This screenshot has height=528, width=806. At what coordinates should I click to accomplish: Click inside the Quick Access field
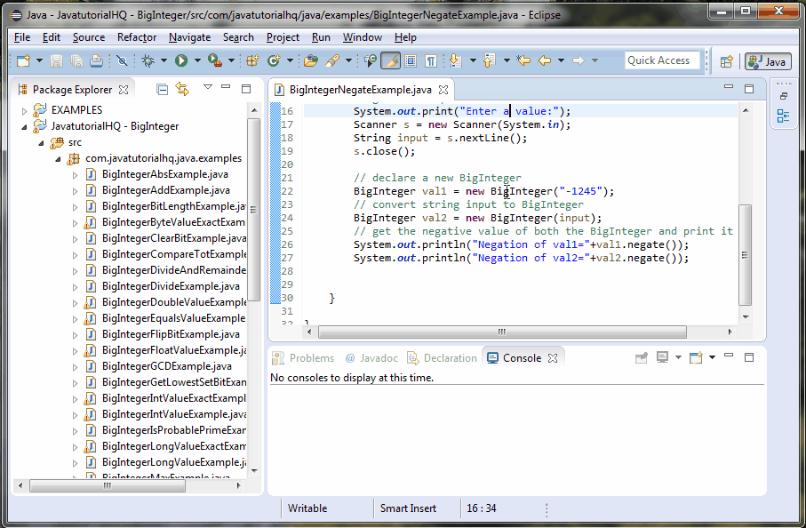[661, 60]
